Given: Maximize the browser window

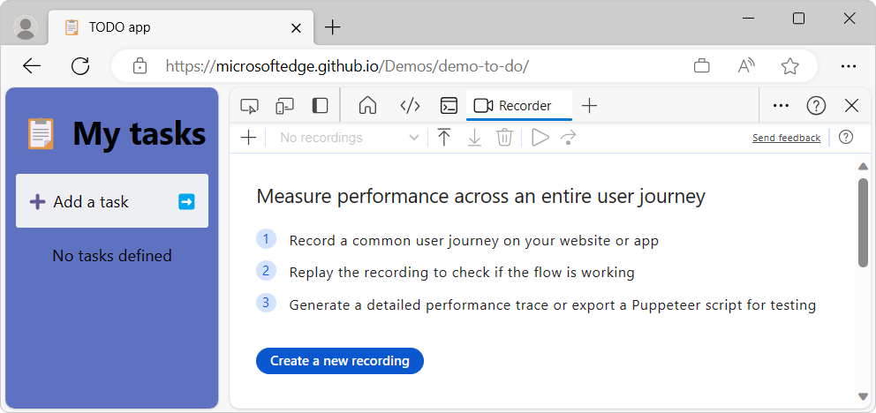Looking at the screenshot, I should click(798, 19).
